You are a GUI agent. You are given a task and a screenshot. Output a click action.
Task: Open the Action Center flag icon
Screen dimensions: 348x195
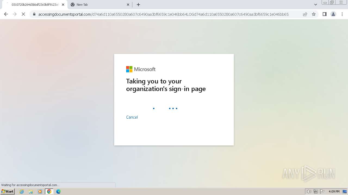click(x=322, y=191)
